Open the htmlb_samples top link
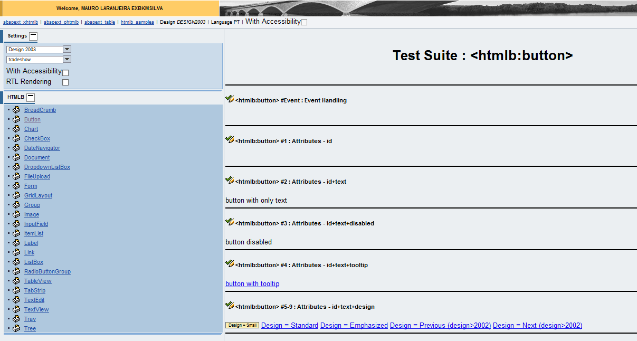The width and height of the screenshot is (637, 341). pos(137,22)
